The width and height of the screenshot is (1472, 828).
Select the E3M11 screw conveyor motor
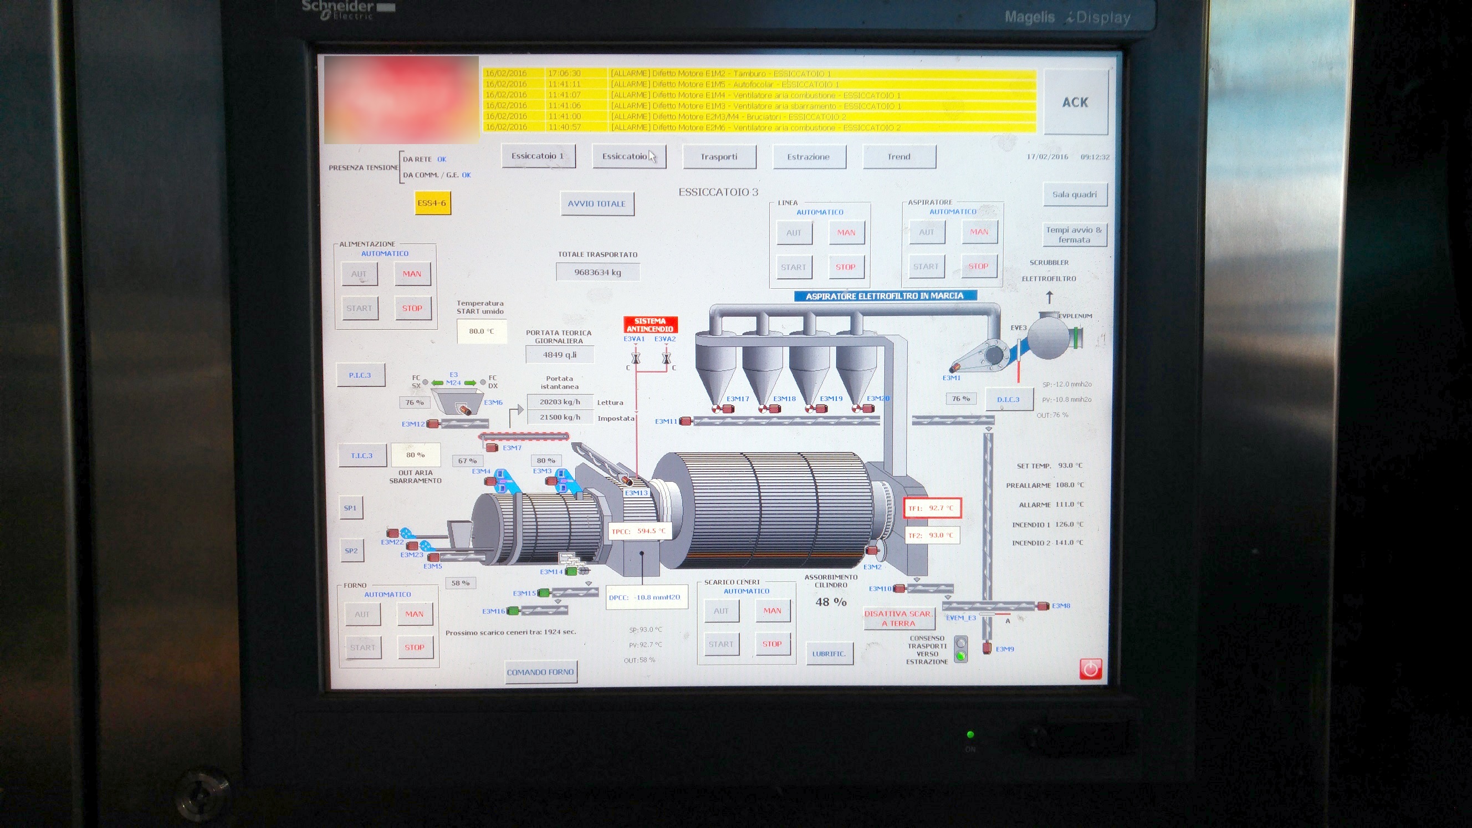click(685, 422)
